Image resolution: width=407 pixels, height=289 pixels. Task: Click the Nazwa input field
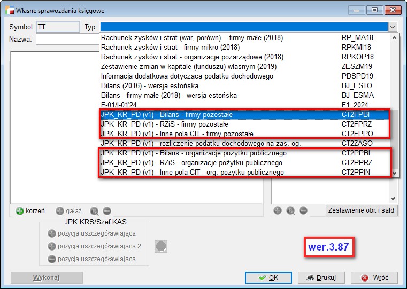(67, 39)
